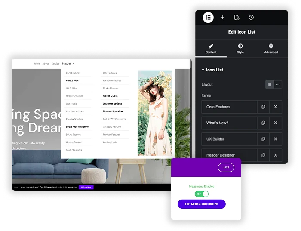Click Sticky Sections megamenu link

pos(74,134)
